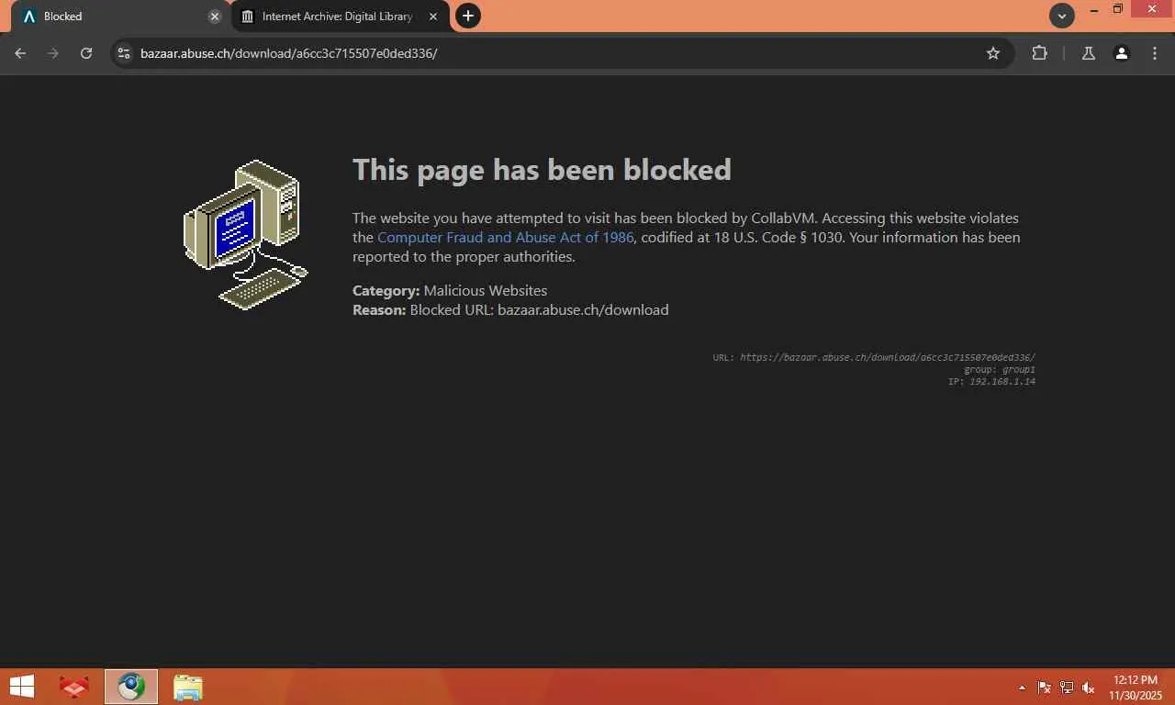
Task: Go back to the previous page
Action: click(20, 53)
